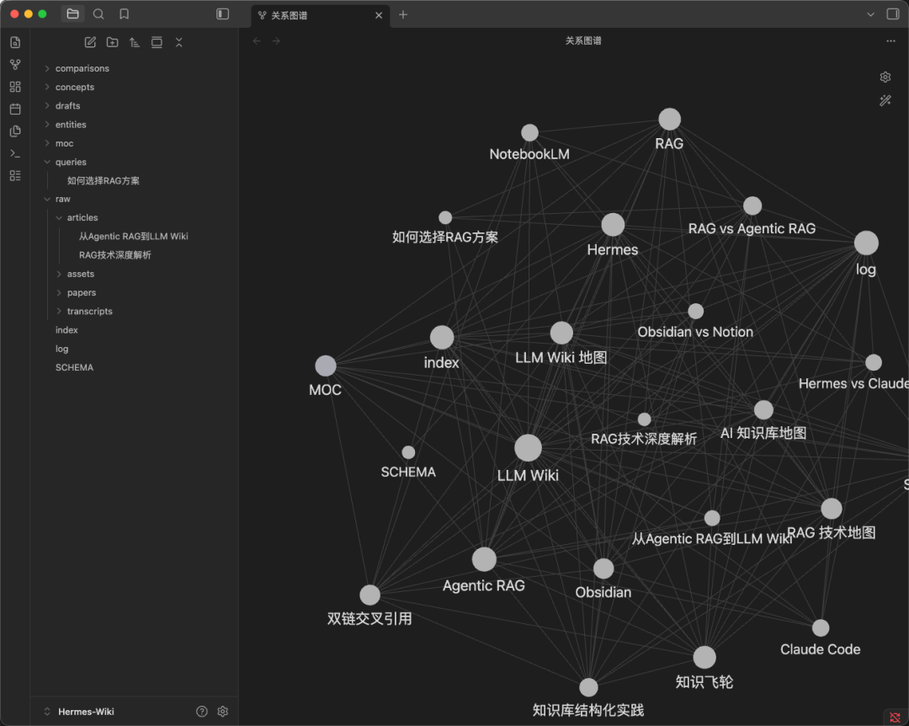Select the RAG graph node

670,120
